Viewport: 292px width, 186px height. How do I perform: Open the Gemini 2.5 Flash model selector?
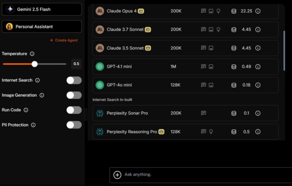point(42,9)
